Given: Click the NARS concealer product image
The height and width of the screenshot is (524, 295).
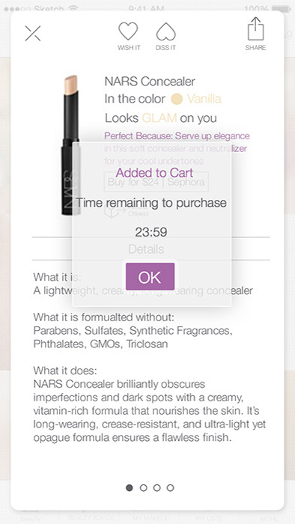Looking at the screenshot, I should coord(70,144).
